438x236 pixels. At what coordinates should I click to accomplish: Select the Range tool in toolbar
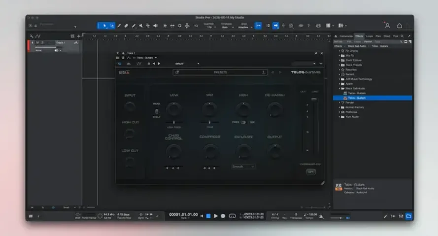click(x=112, y=26)
